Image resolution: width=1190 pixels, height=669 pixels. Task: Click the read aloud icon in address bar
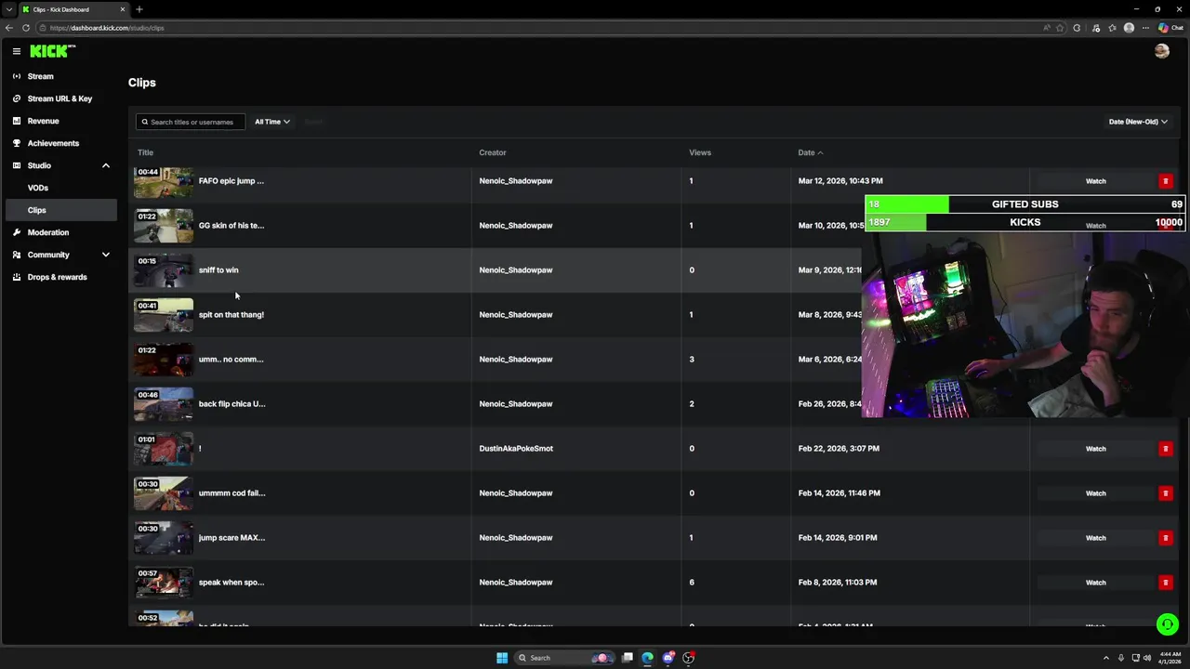click(1046, 28)
